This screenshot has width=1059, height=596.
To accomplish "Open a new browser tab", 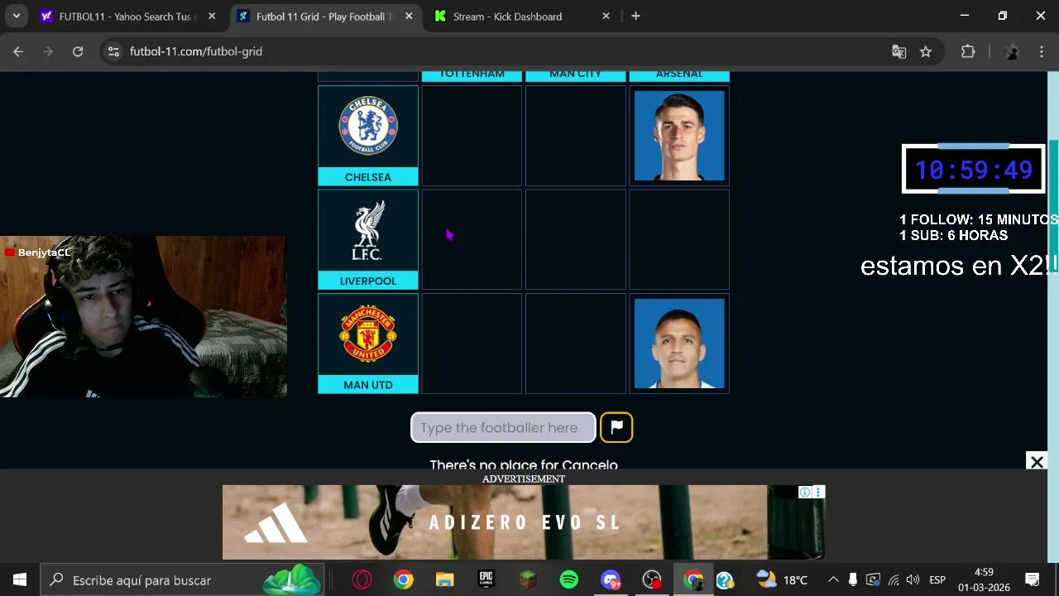I will point(635,16).
